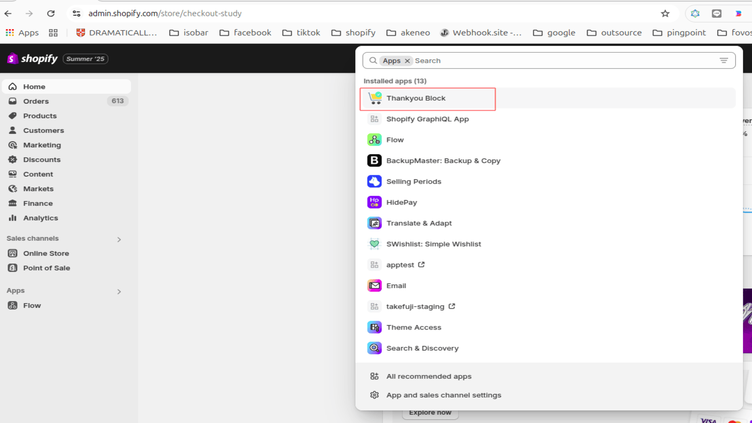Viewport: 752px width, 423px height.
Task: Open the Thankyou Block app icon
Action: pos(375,98)
